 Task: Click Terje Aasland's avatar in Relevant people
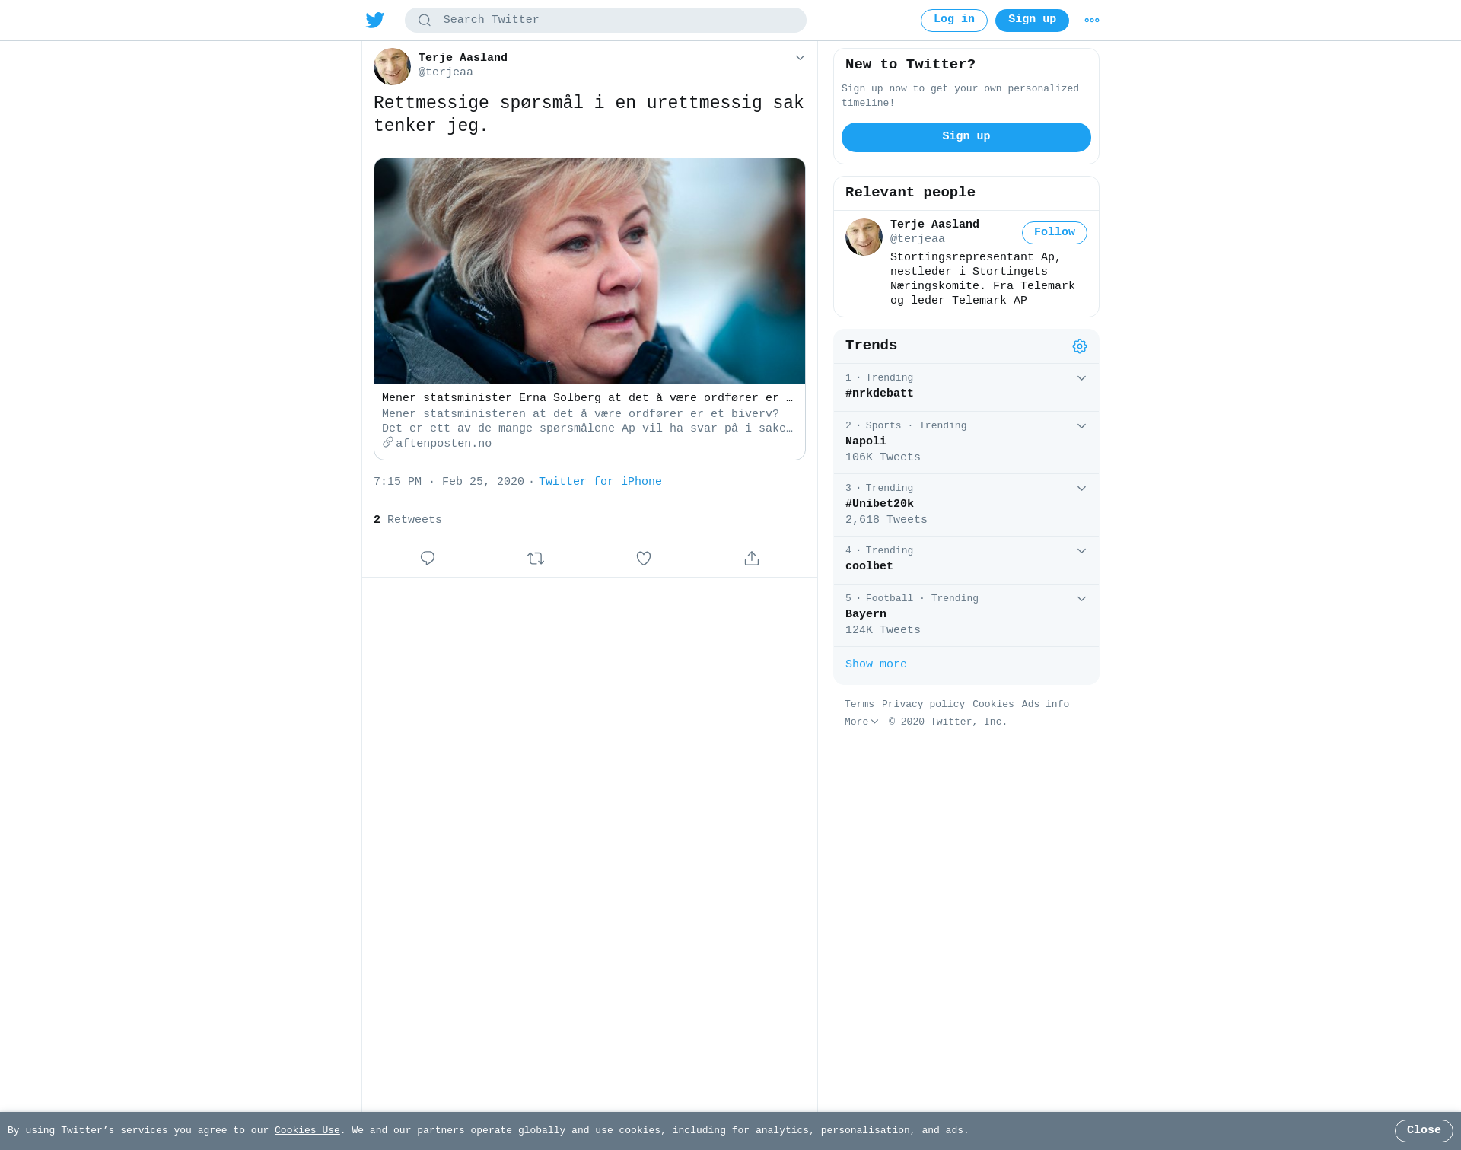tap(864, 237)
